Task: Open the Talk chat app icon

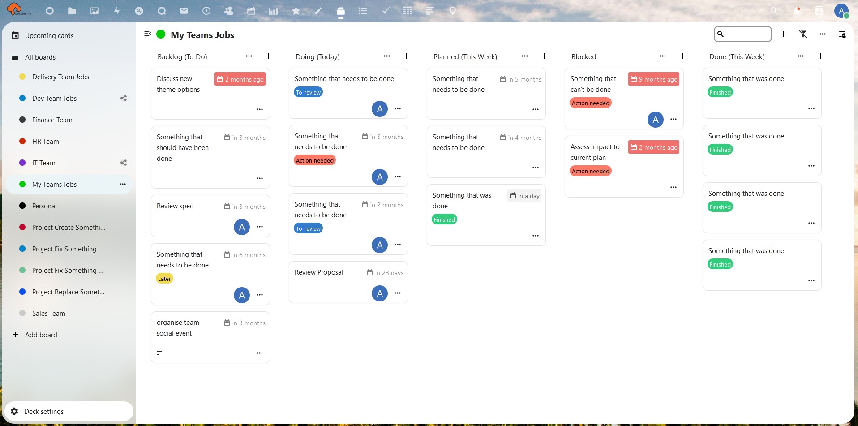Action: click(162, 11)
